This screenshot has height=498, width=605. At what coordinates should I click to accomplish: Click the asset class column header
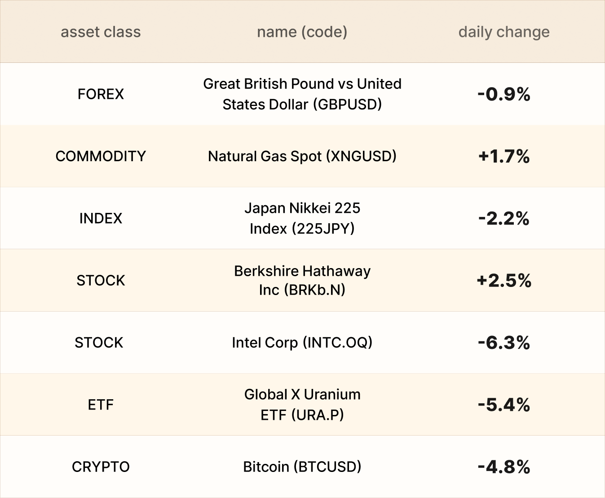101,32
